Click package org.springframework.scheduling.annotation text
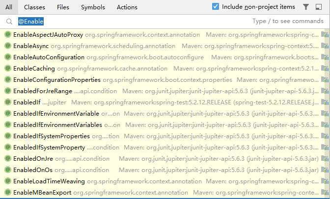 click(x=113, y=46)
